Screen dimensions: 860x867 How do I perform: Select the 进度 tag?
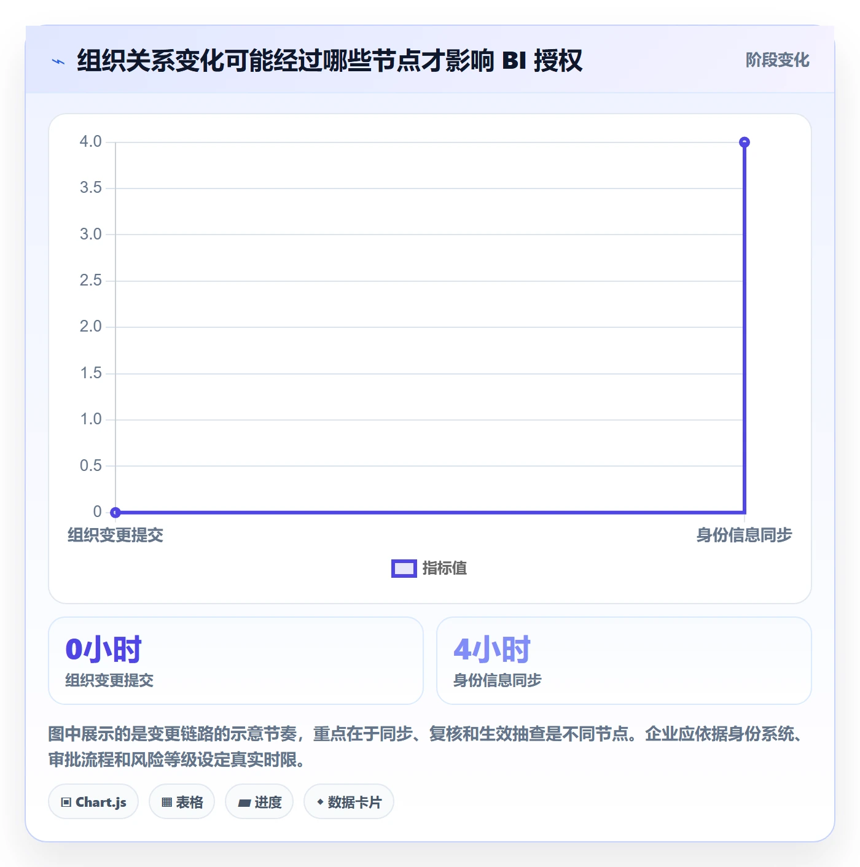click(259, 802)
